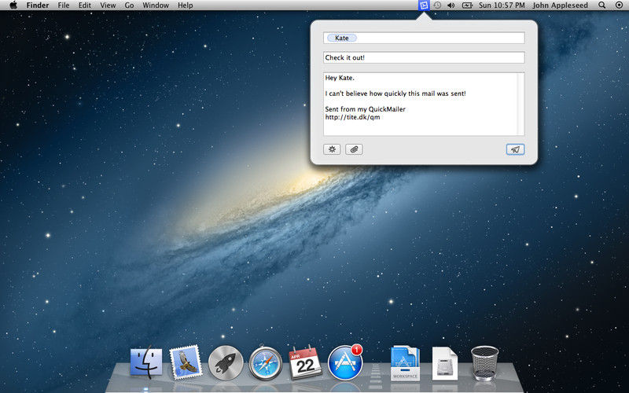Screen dimensions: 629x393
Task: Click the 'http://tite.dk/qm' text
Action: point(352,117)
